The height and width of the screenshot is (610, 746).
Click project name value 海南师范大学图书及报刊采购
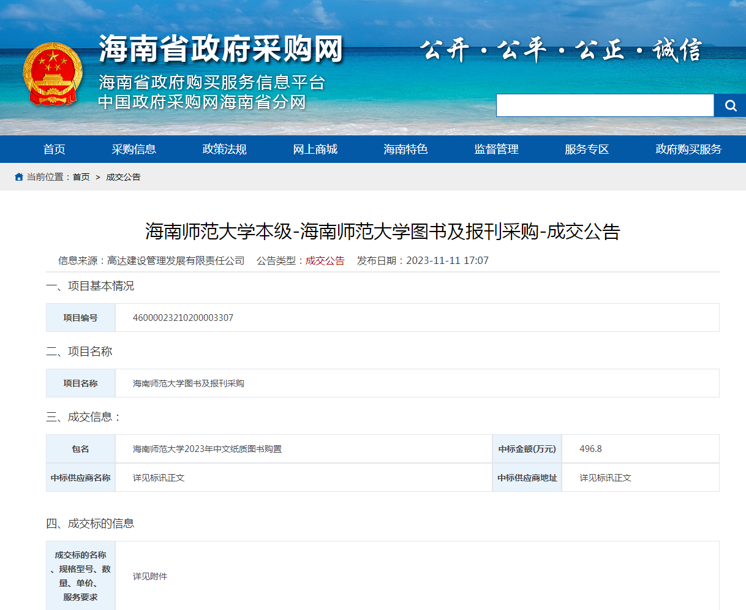coord(189,383)
